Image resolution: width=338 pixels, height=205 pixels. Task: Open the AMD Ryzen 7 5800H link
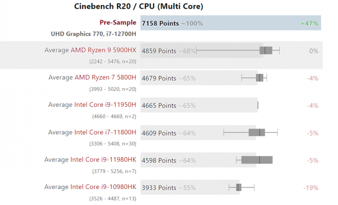pos(105,77)
